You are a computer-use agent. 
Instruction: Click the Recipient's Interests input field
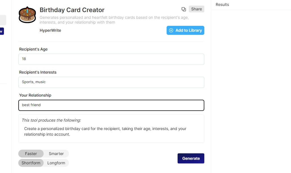(x=111, y=82)
